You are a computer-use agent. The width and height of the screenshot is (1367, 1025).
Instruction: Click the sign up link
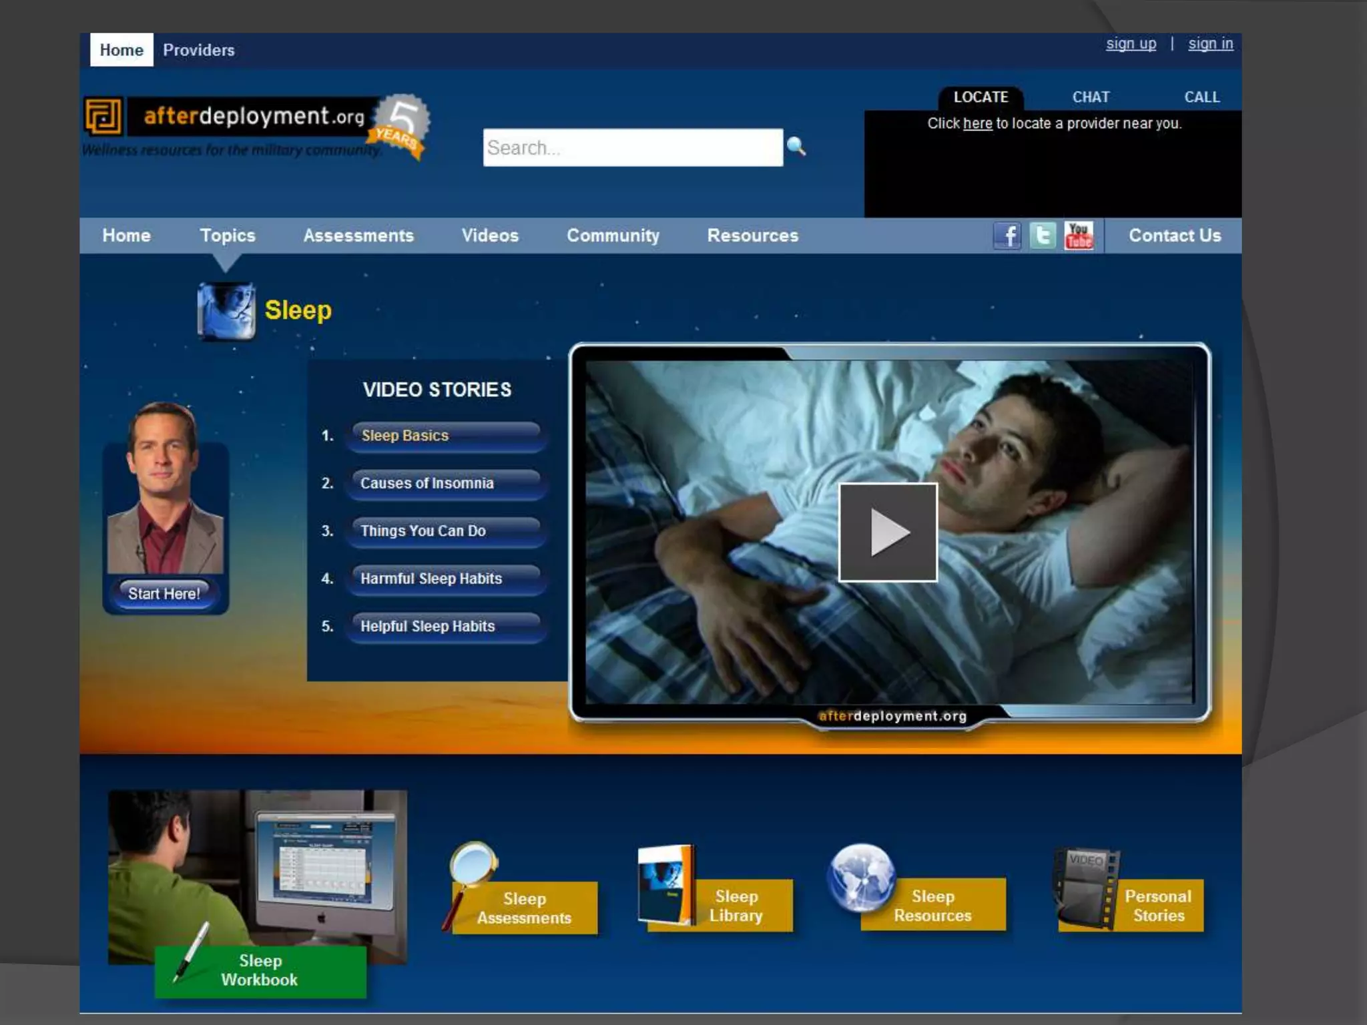point(1131,44)
